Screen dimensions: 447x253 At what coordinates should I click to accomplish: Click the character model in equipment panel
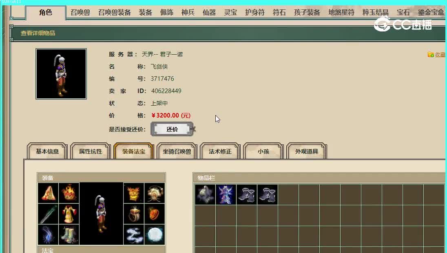(101, 214)
